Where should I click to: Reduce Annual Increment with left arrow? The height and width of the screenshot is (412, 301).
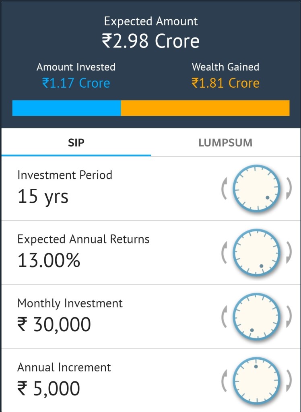(224, 381)
